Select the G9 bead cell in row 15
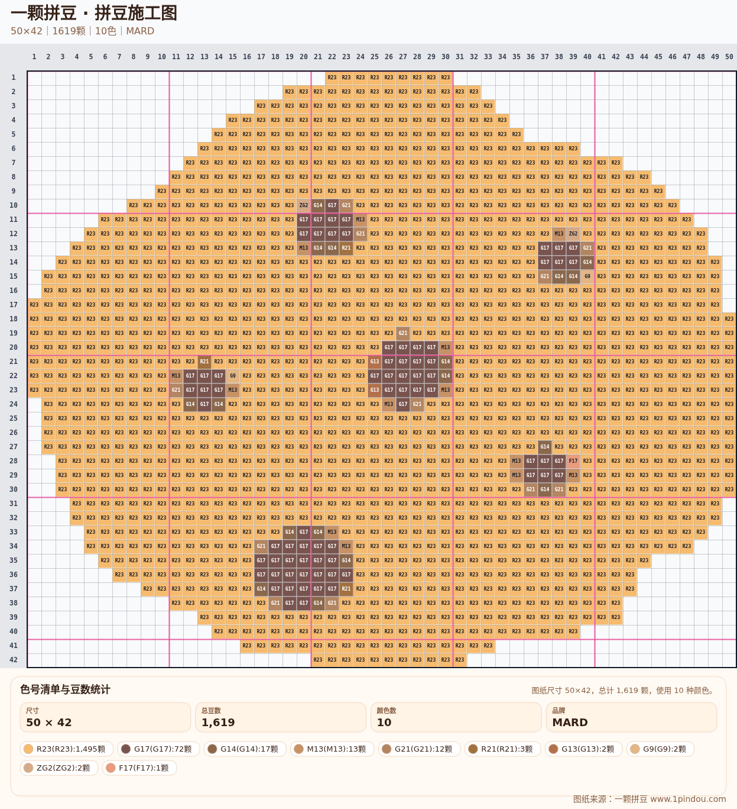Image resolution: width=737 pixels, height=809 pixels. (587, 276)
